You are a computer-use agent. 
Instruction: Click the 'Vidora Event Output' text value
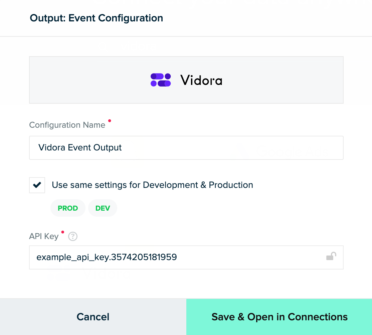80,147
